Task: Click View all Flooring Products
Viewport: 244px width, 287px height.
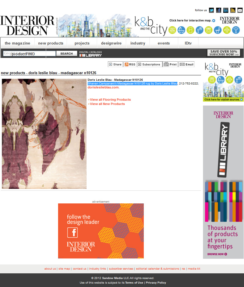Action: pos(110,100)
